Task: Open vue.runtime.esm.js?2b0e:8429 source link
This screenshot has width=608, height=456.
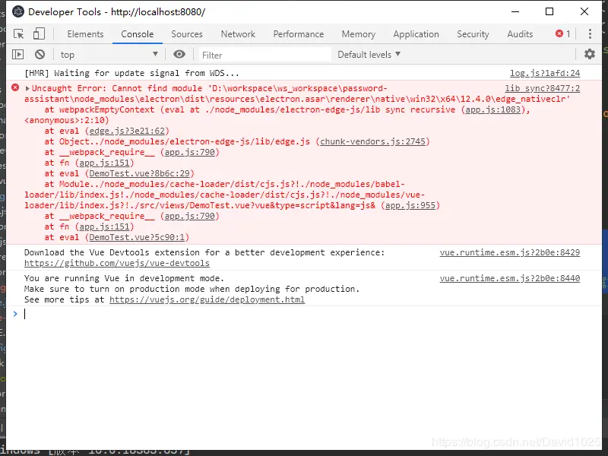Action: pos(510,252)
